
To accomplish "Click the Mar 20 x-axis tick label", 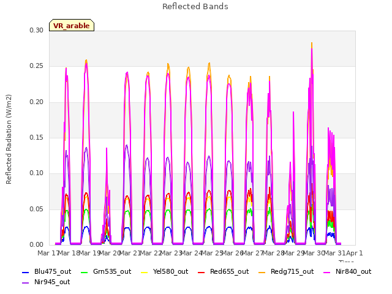I will 110,254.
